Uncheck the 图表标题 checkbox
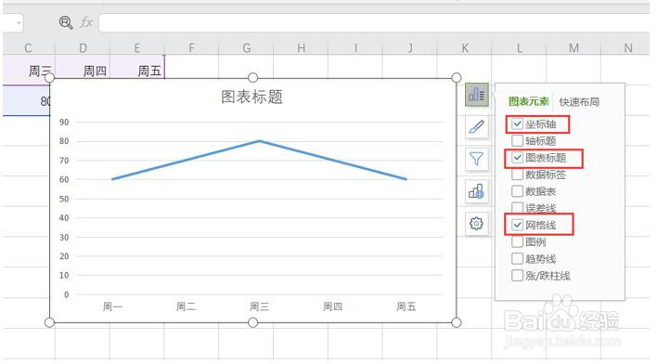This screenshot has height=364, width=657. (518, 158)
